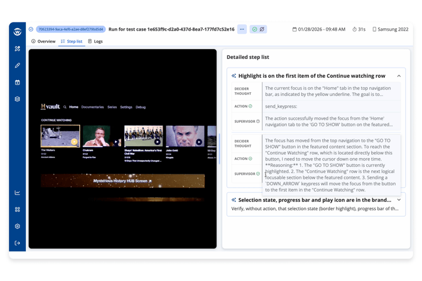
Task: Click the logout icon in the sidebar
Action: (17, 243)
